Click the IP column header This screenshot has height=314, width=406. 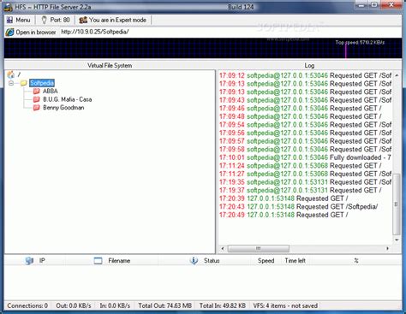pos(42,261)
